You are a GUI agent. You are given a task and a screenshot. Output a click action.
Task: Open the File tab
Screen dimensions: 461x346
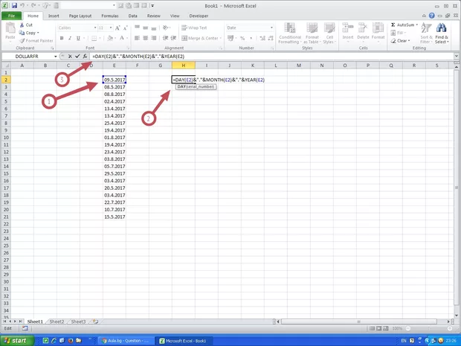point(11,16)
